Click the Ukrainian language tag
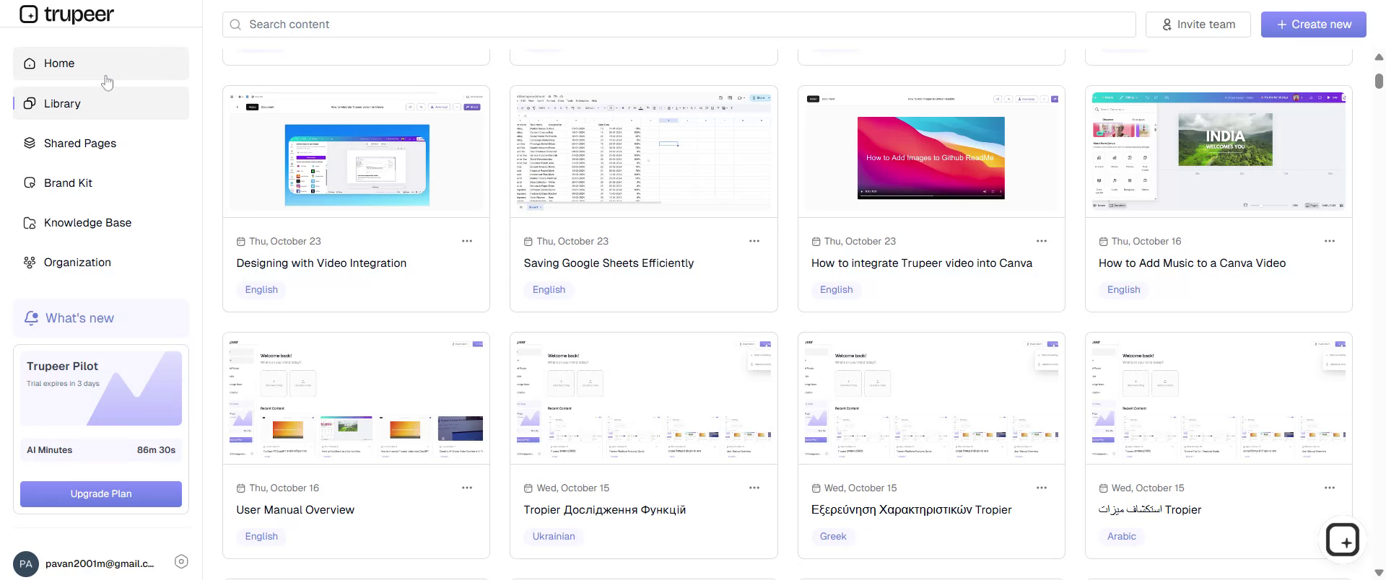This screenshot has width=1386, height=580. 554,536
